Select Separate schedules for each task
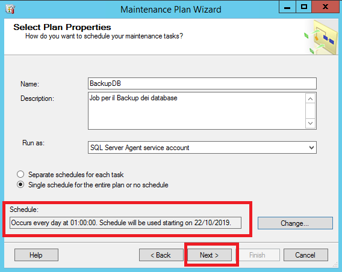 [x=20, y=174]
